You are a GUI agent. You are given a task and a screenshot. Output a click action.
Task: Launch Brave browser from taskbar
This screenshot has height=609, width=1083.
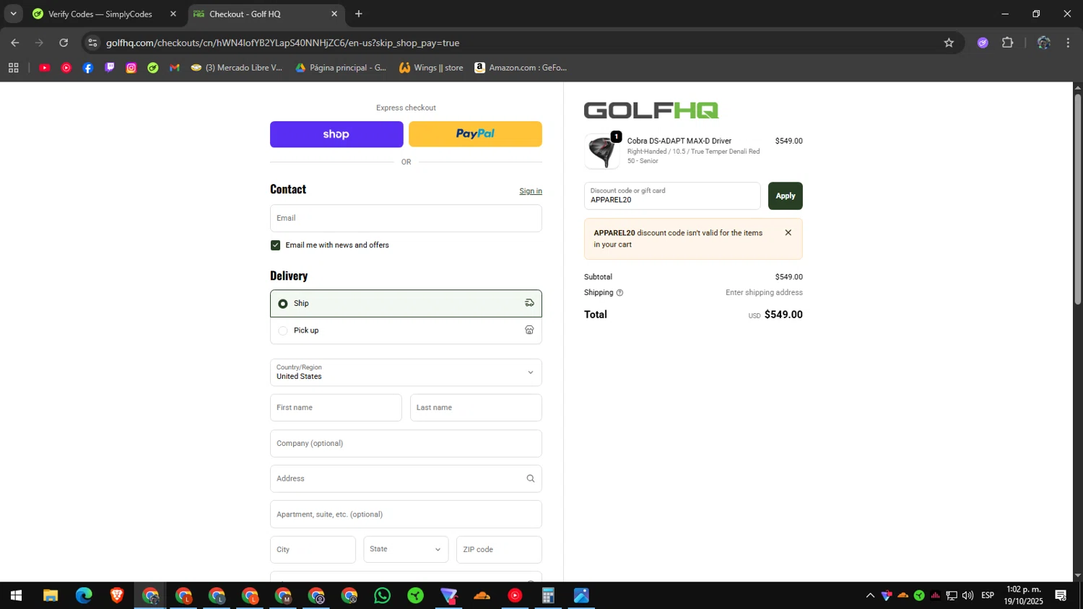[117, 596]
